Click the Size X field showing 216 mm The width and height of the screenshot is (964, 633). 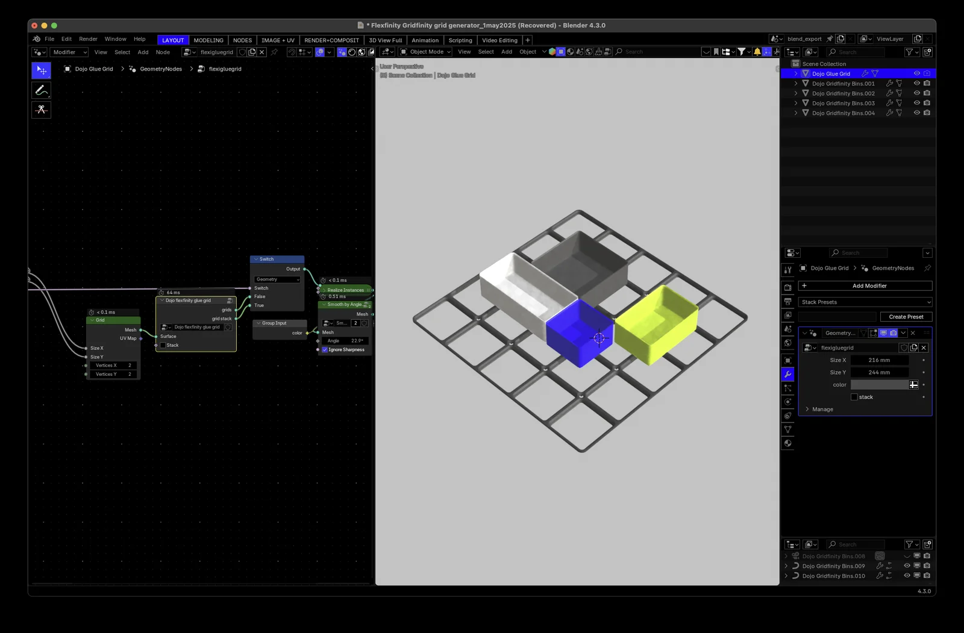[879, 360]
